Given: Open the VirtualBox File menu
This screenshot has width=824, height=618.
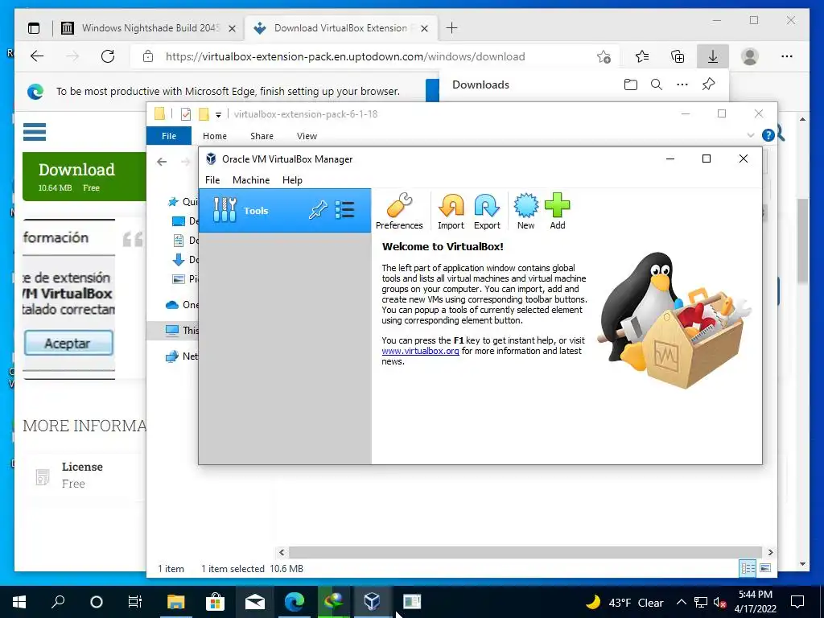Looking at the screenshot, I should click(x=212, y=179).
